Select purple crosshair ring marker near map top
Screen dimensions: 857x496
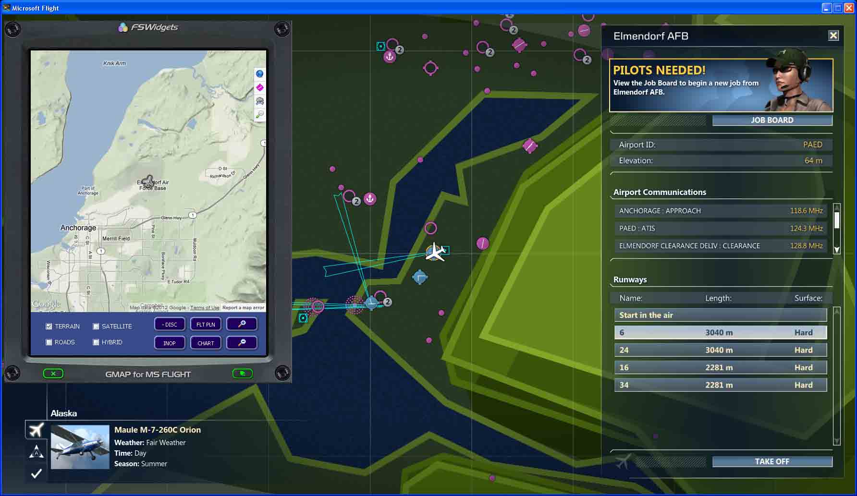point(430,68)
